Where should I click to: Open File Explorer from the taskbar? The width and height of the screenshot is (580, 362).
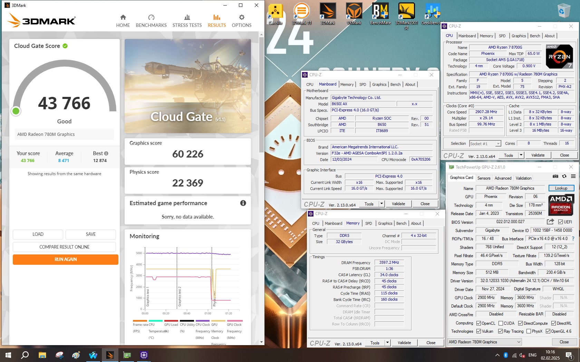(42, 355)
